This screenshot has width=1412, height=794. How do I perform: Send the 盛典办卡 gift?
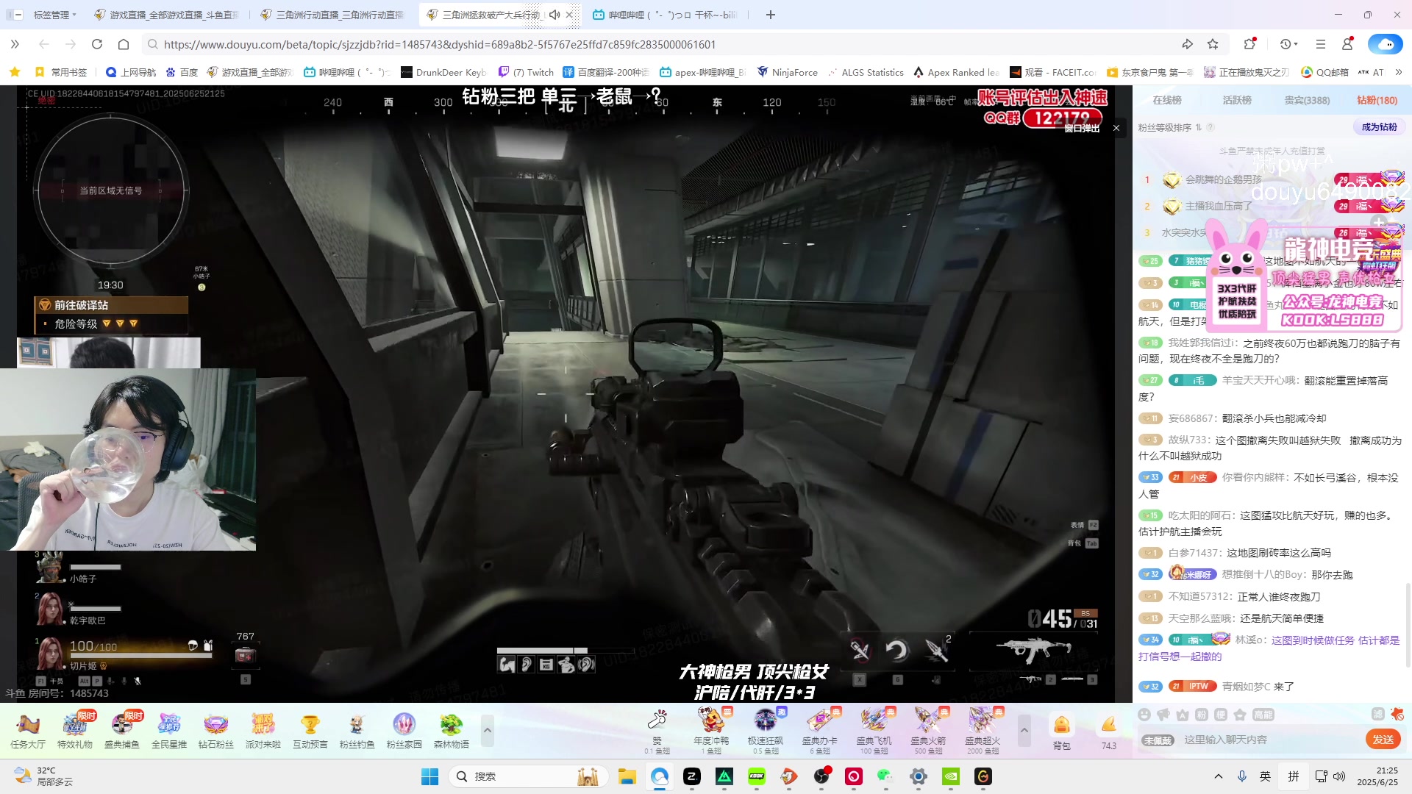820,729
